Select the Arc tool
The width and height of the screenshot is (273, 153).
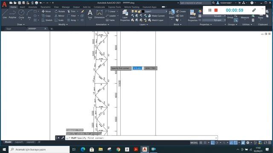(29, 14)
